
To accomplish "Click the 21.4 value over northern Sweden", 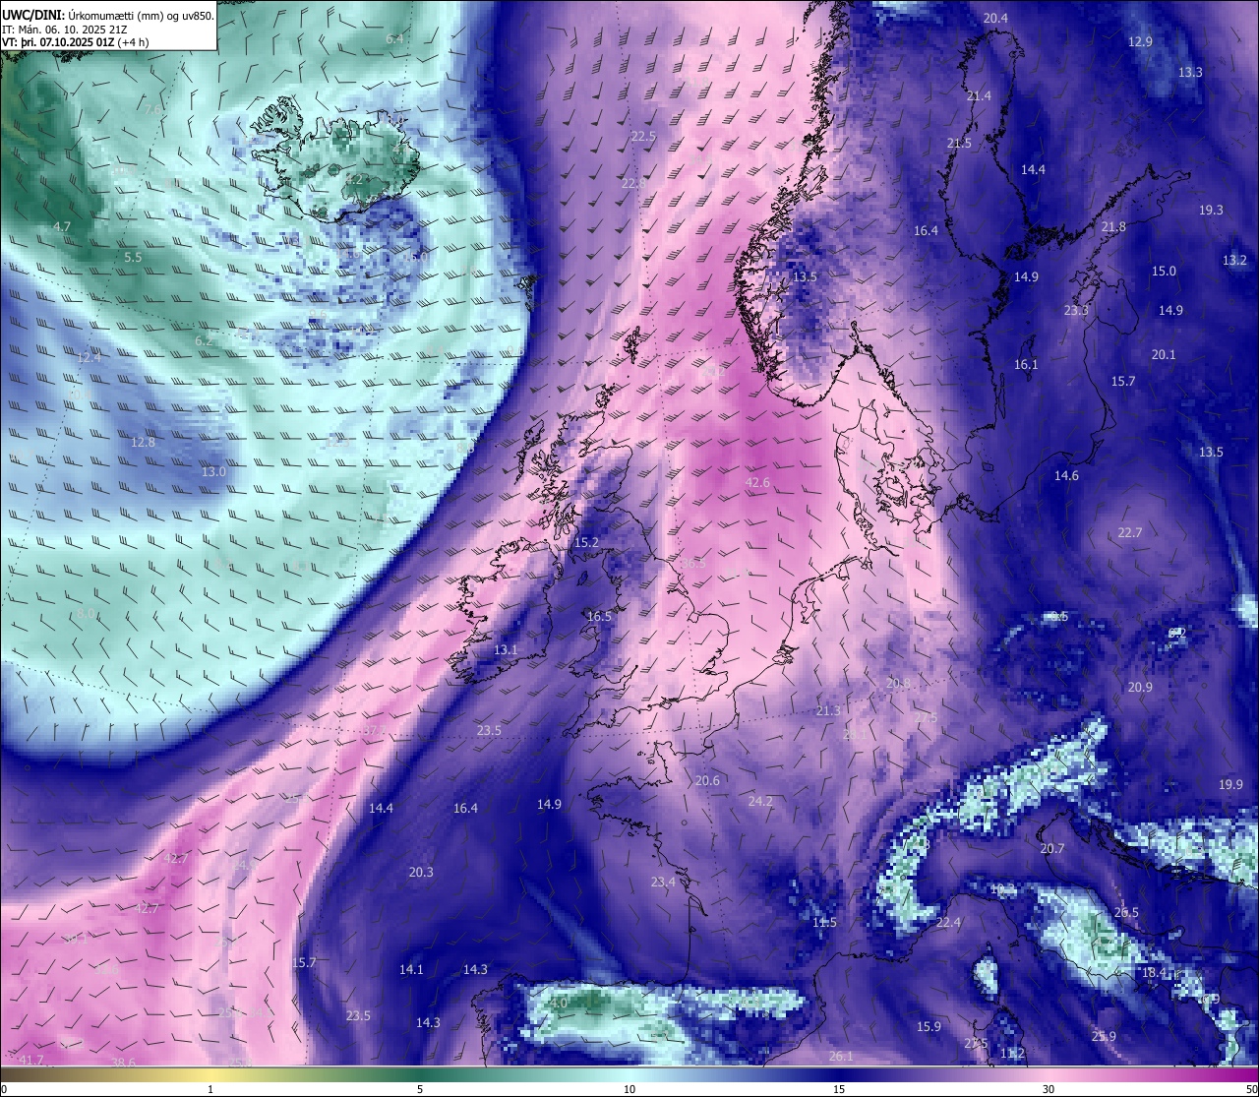I will coord(979,95).
